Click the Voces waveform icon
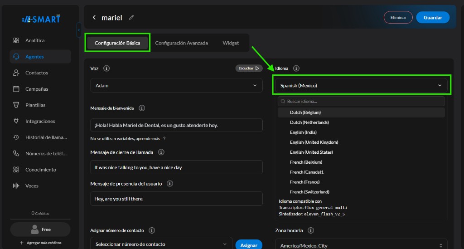The image size is (464, 249). (x=16, y=186)
